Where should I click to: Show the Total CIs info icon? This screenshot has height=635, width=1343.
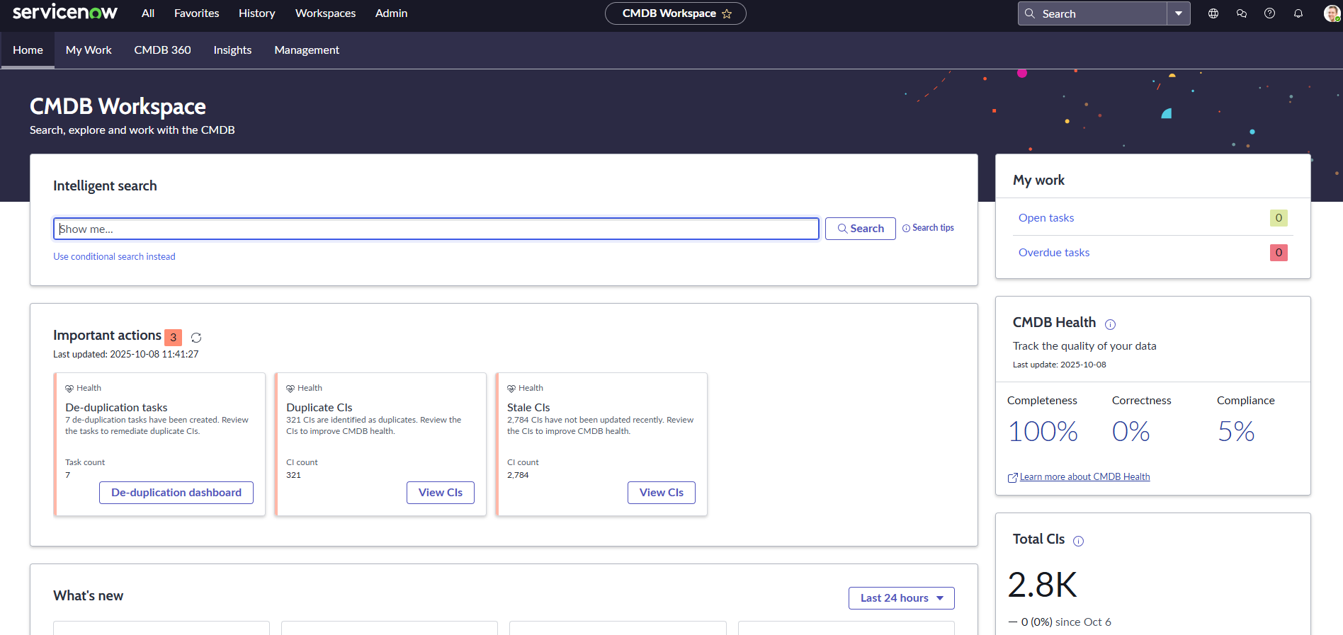coord(1078,542)
